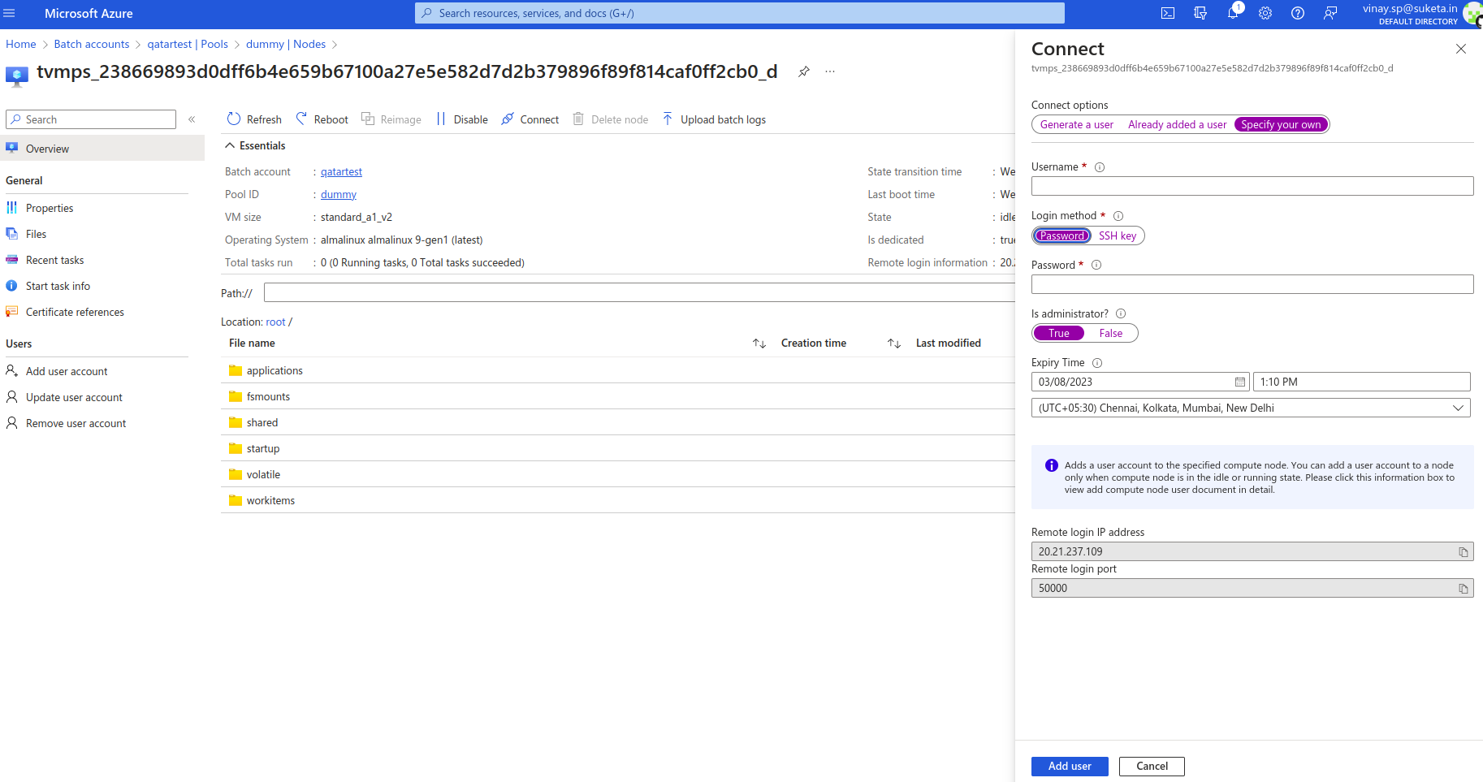Open Upload batch logs
This screenshot has height=782, width=1483.
[714, 119]
